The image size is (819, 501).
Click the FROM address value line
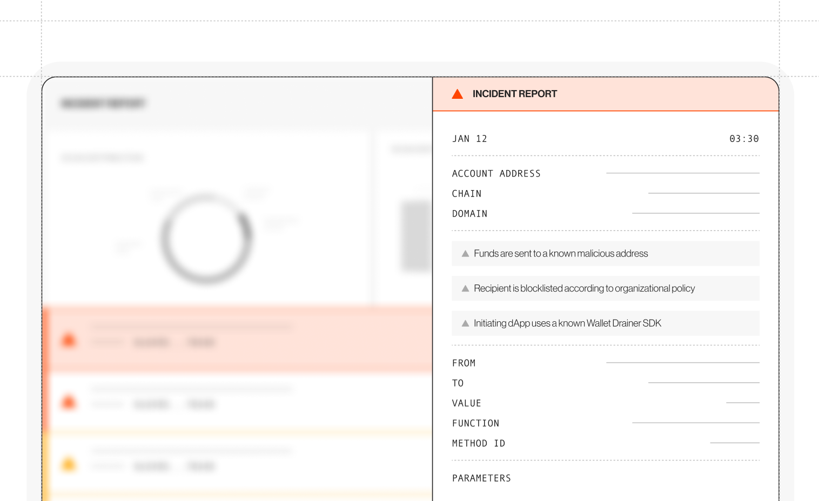[x=682, y=363]
